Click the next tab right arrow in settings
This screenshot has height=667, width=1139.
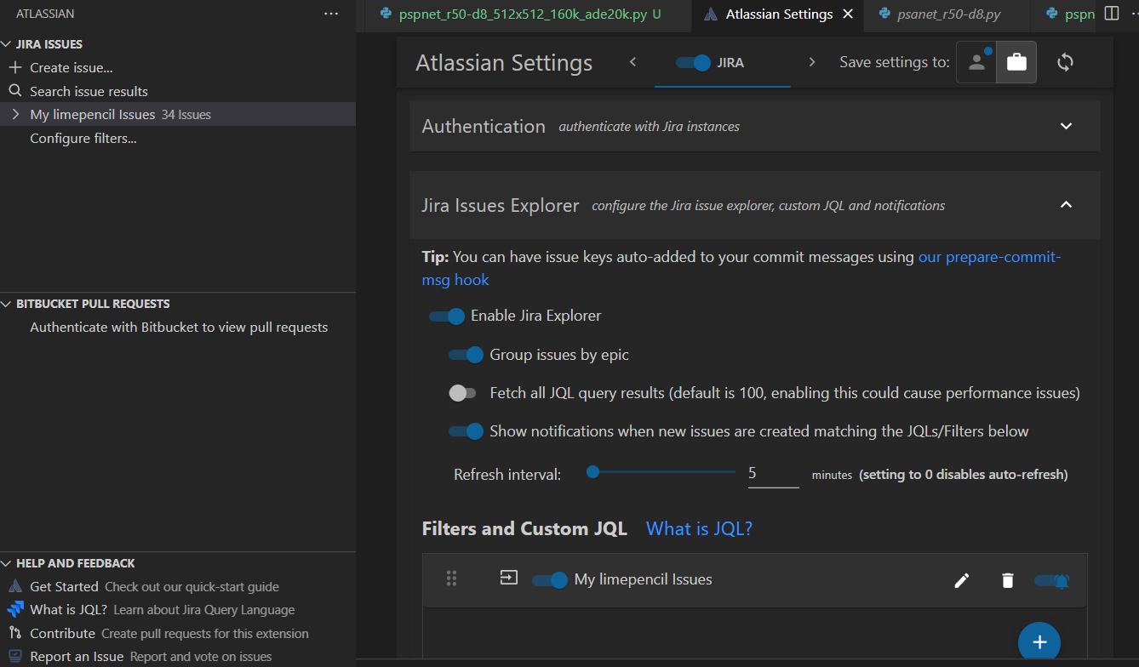click(812, 62)
